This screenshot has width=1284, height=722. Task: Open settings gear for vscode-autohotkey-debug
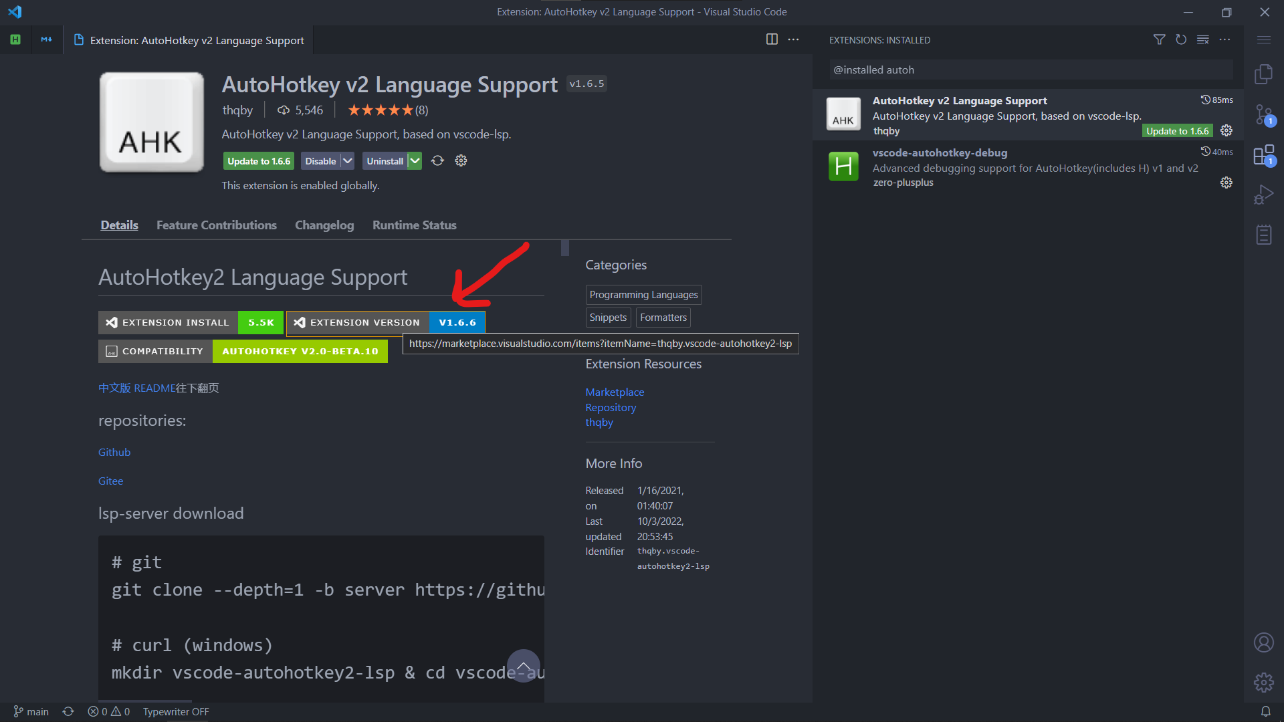pos(1226,182)
